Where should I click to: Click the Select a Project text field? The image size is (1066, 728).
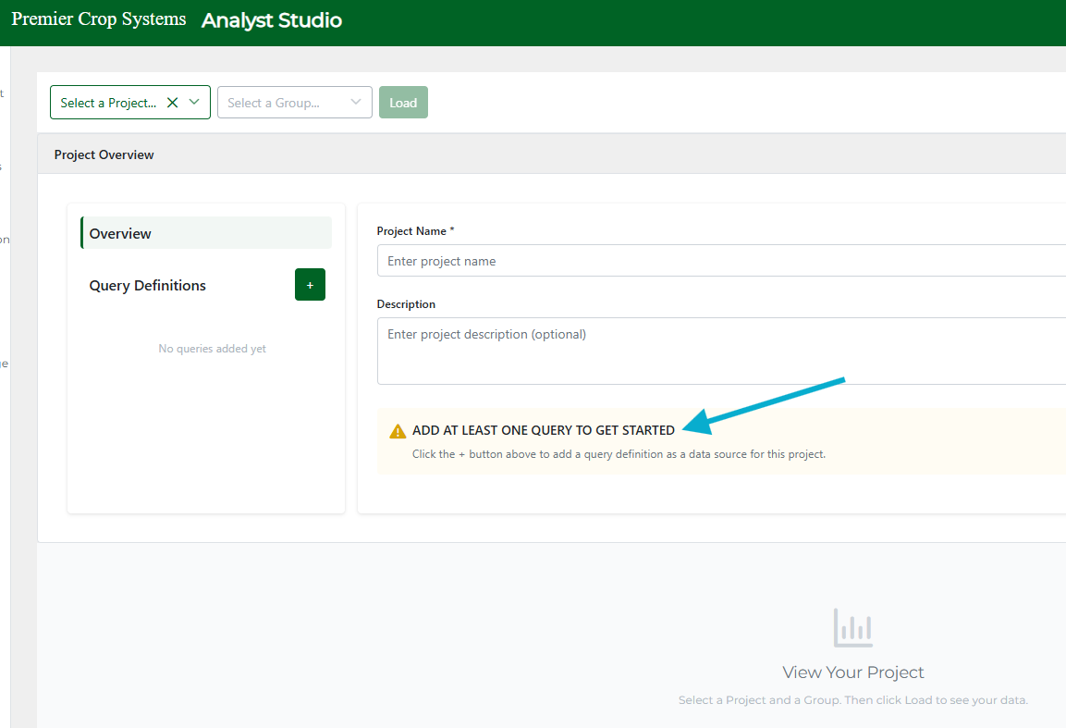(x=108, y=103)
